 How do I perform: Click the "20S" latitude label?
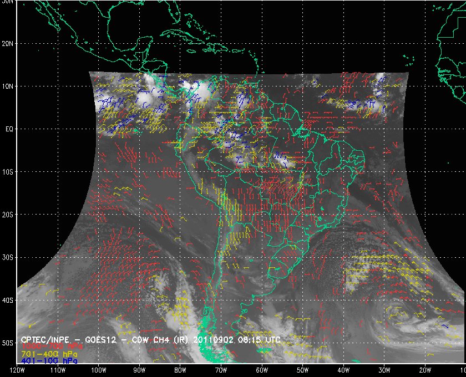click(x=7, y=215)
